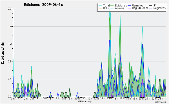
Task: Click the y-axis value 0.8
Action: click(x=10, y=62)
